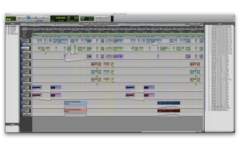Open the last track's volume lane selector
The width and height of the screenshot is (240, 150).
tap(26, 114)
